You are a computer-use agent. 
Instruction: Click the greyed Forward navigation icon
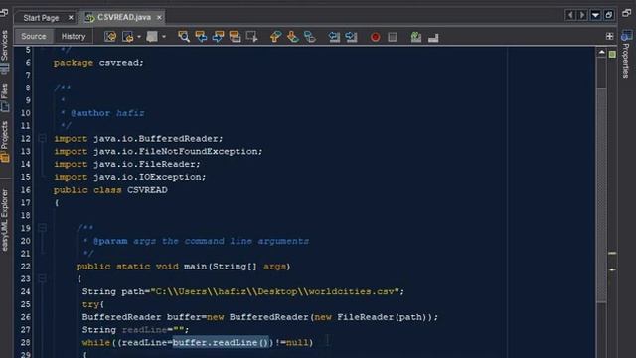tap(152, 37)
